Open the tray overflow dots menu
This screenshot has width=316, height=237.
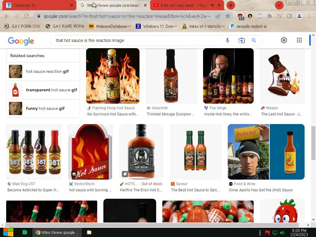point(260,233)
